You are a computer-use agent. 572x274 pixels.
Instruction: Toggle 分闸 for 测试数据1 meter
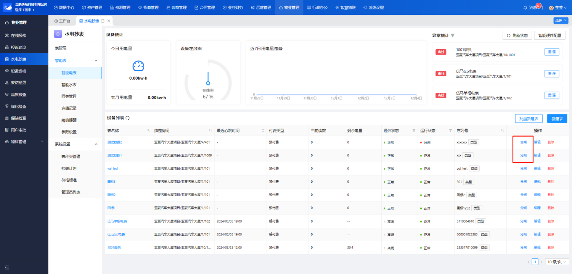tap(523, 155)
